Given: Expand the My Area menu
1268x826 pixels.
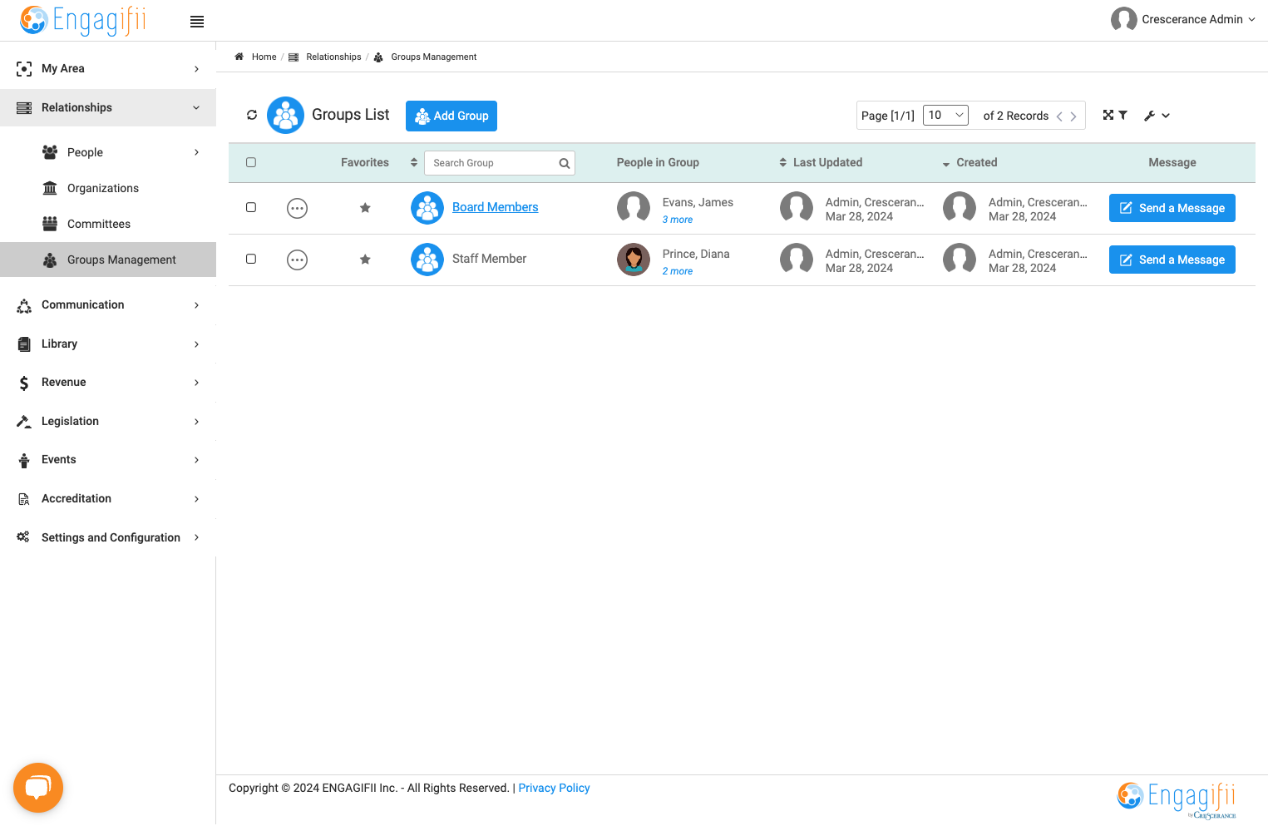Looking at the screenshot, I should [108, 69].
